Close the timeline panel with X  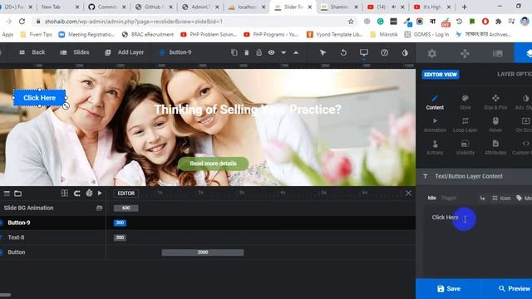point(408,194)
